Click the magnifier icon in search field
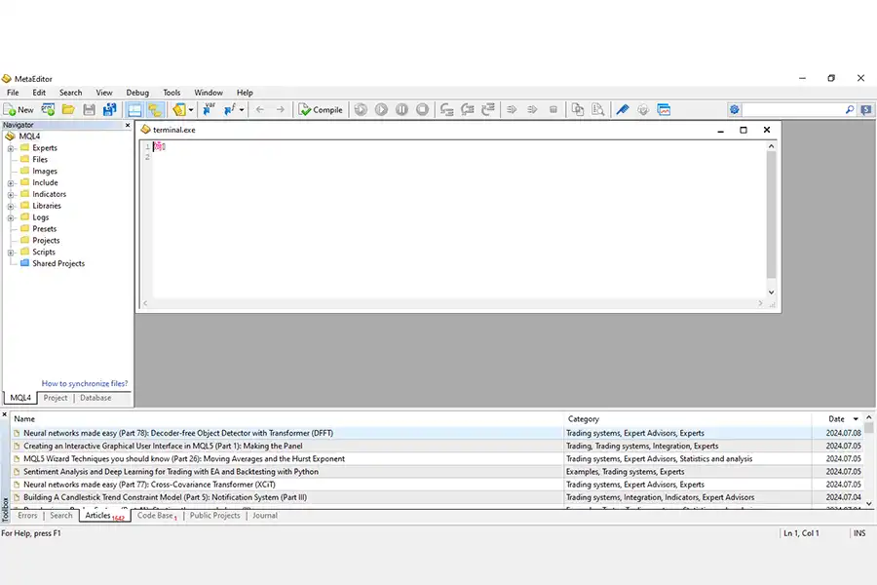This screenshot has height=585, width=877. pos(850,110)
